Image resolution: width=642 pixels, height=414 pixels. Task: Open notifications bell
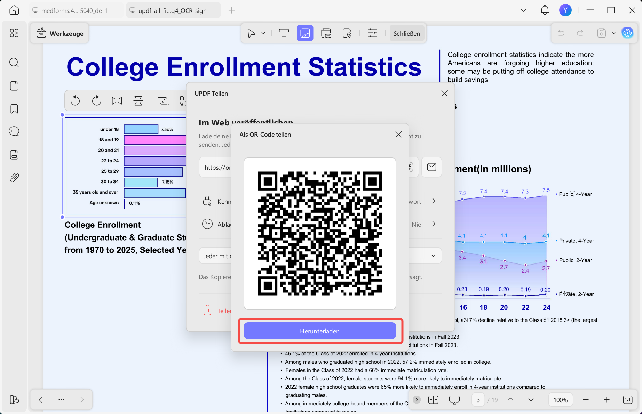(545, 10)
